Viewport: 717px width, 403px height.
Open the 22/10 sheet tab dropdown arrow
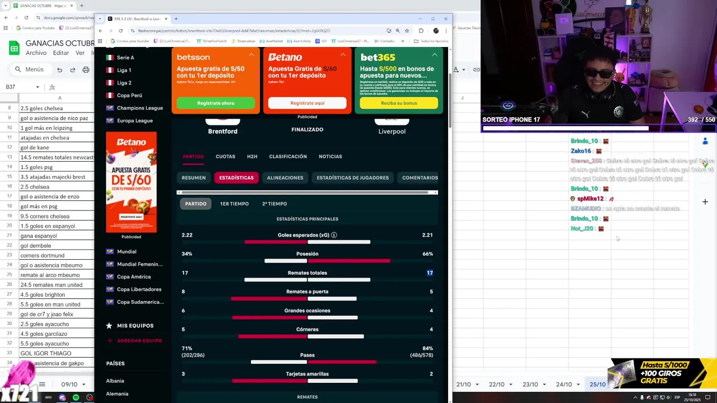pos(511,385)
